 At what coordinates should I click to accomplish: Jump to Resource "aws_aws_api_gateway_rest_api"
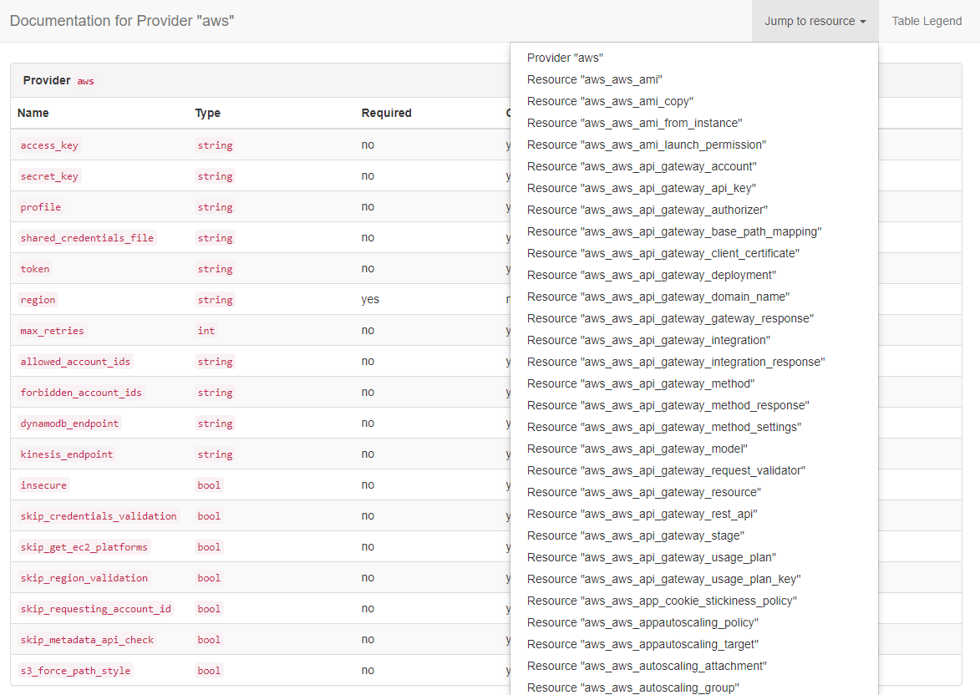(x=693, y=514)
